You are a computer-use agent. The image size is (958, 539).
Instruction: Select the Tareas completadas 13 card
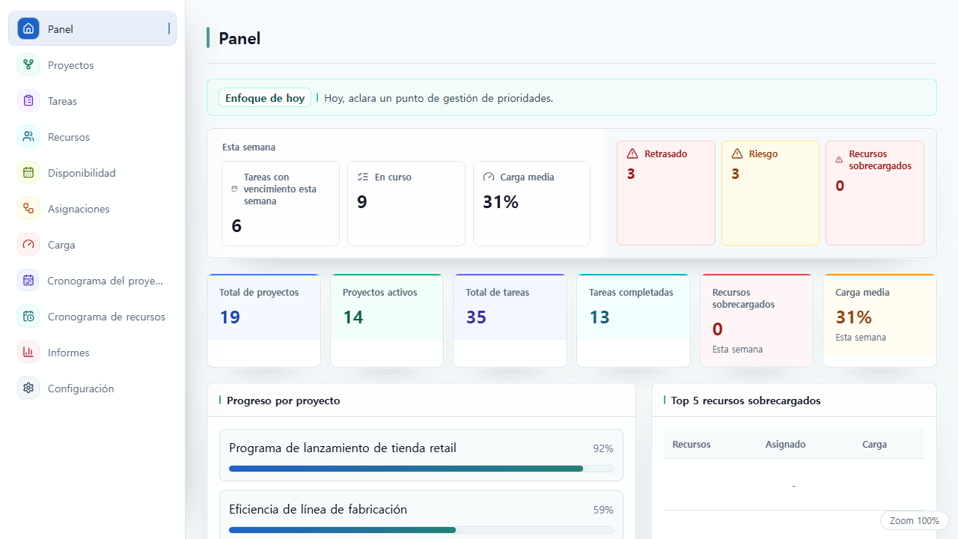[x=633, y=320]
